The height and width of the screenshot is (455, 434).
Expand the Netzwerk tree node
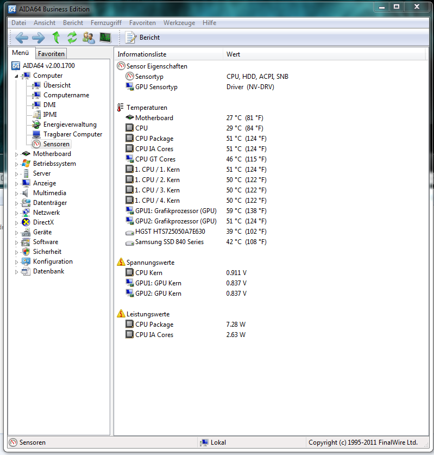pos(16,213)
